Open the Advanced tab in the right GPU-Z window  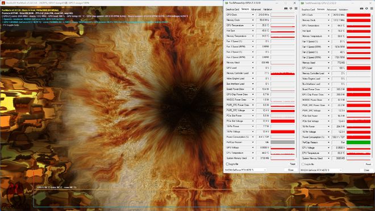point(331,10)
